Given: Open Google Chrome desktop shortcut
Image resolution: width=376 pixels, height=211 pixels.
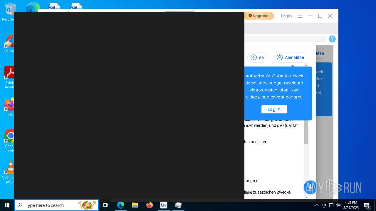Looking at the screenshot, I should (x=9, y=141).
